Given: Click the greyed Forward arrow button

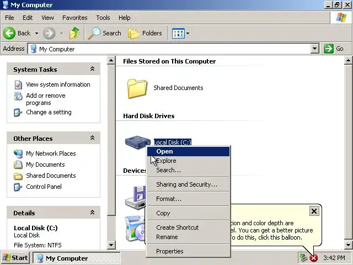Looking at the screenshot, I should click(x=49, y=33).
